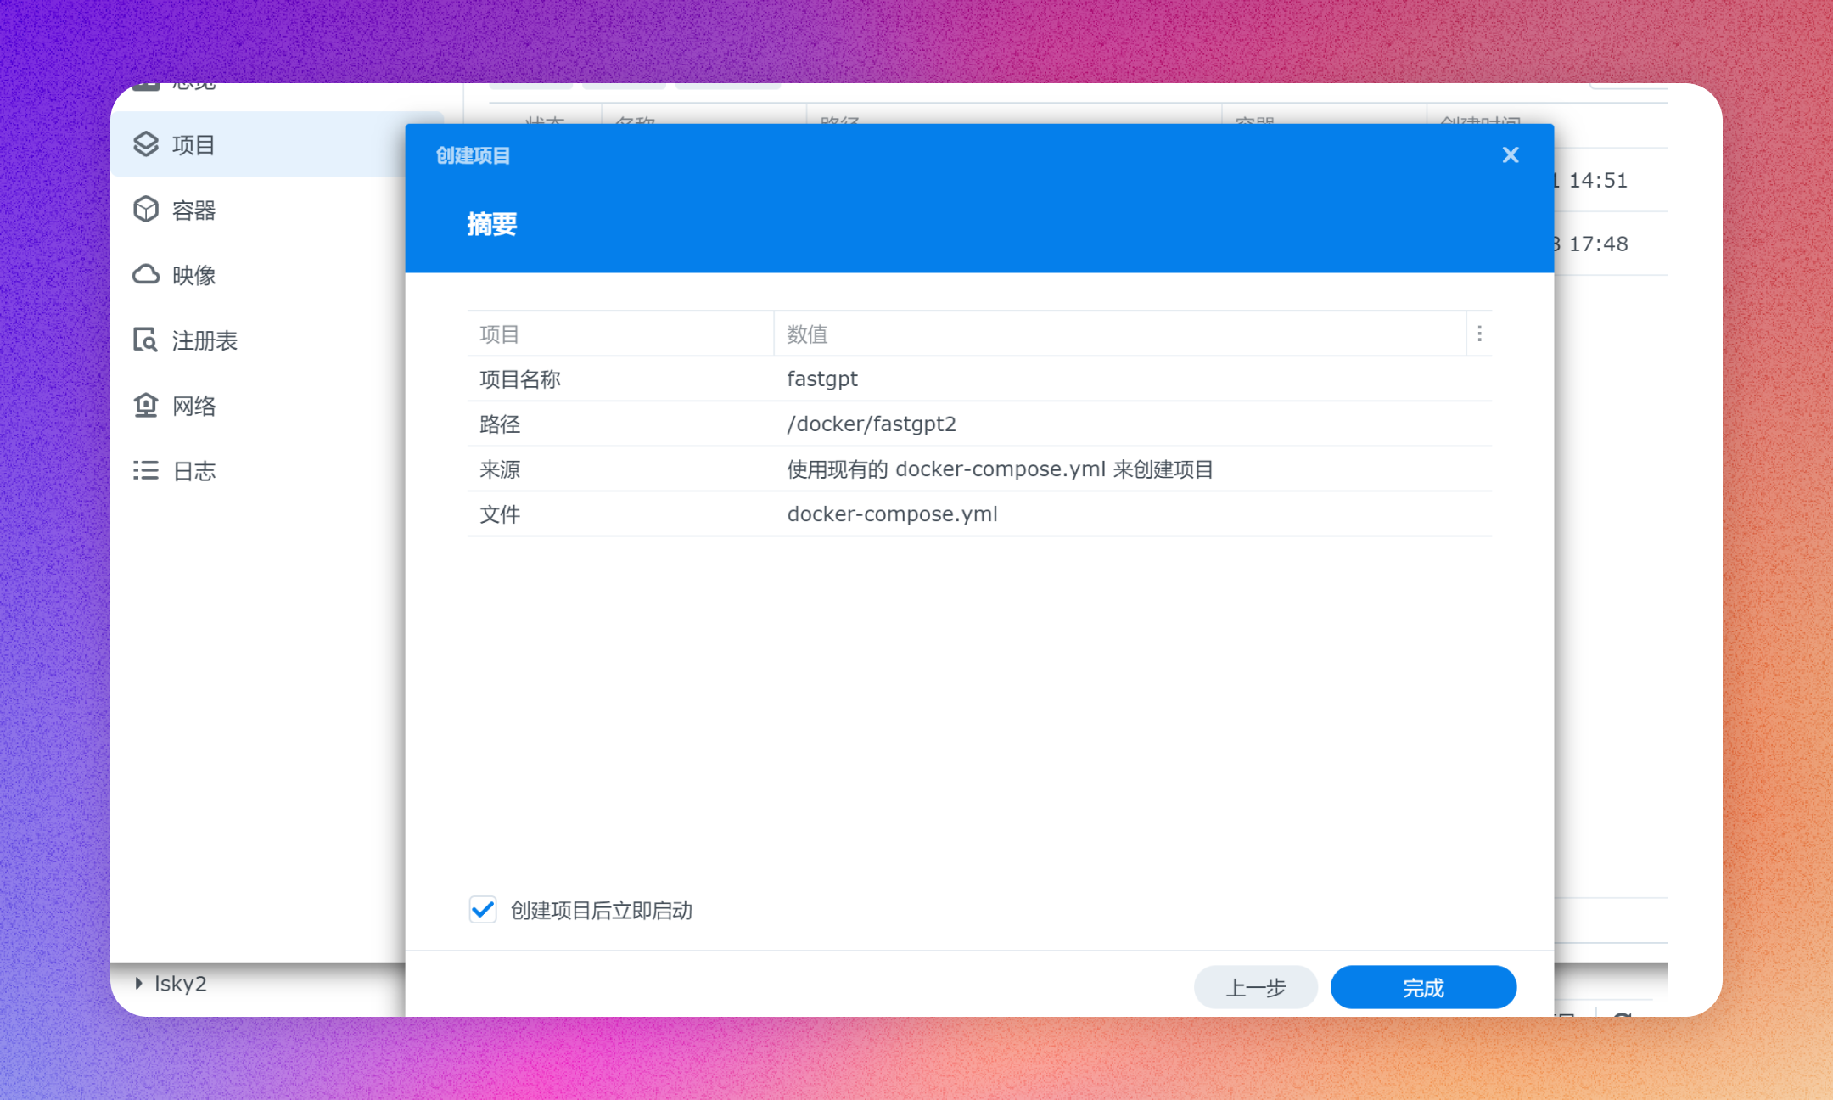Click the 路径 row label
This screenshot has height=1100, width=1833.
[500, 424]
